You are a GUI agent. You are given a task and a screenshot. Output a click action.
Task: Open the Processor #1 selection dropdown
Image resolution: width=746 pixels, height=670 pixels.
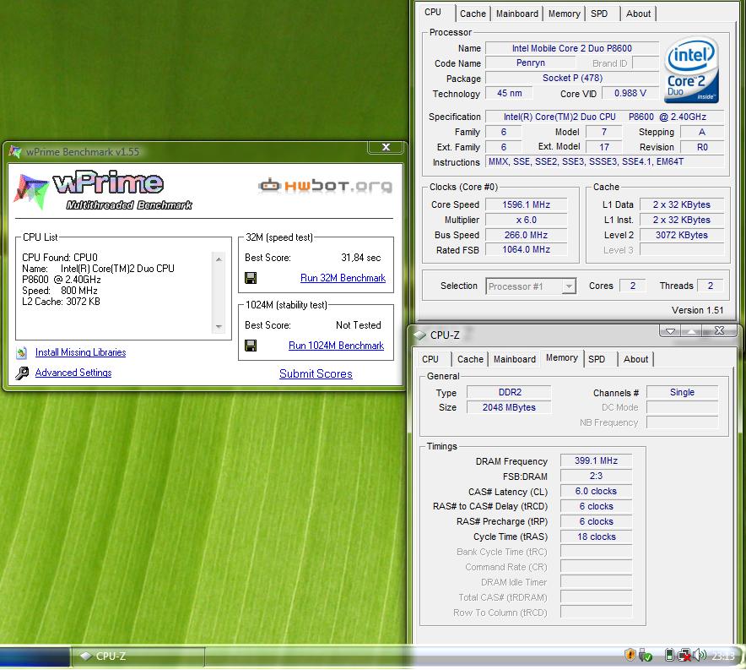(x=569, y=286)
